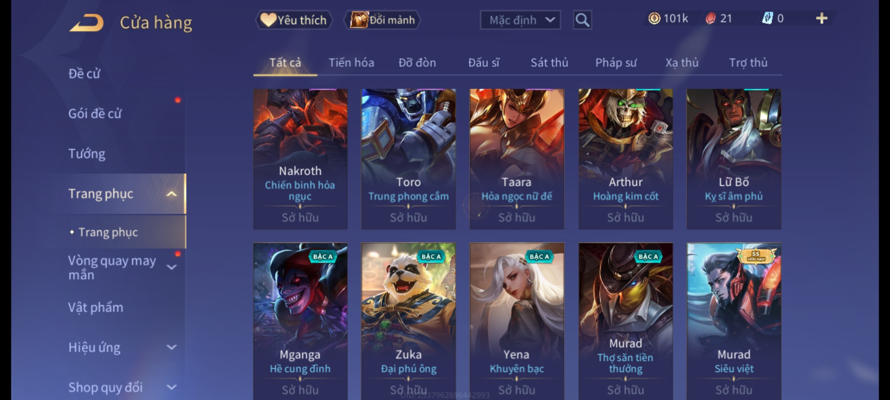
Task: Open the Murad Siêu việt skin card
Action: [734, 321]
